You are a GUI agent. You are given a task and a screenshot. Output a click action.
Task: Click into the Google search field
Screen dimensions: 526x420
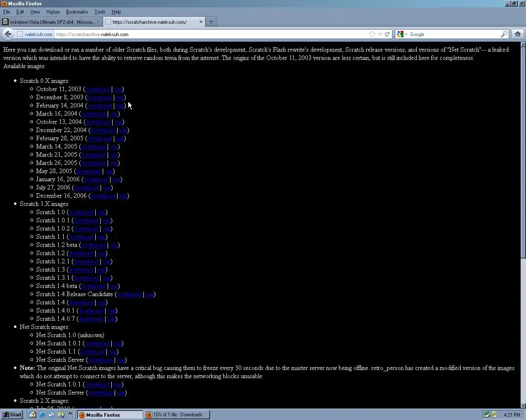(454, 34)
